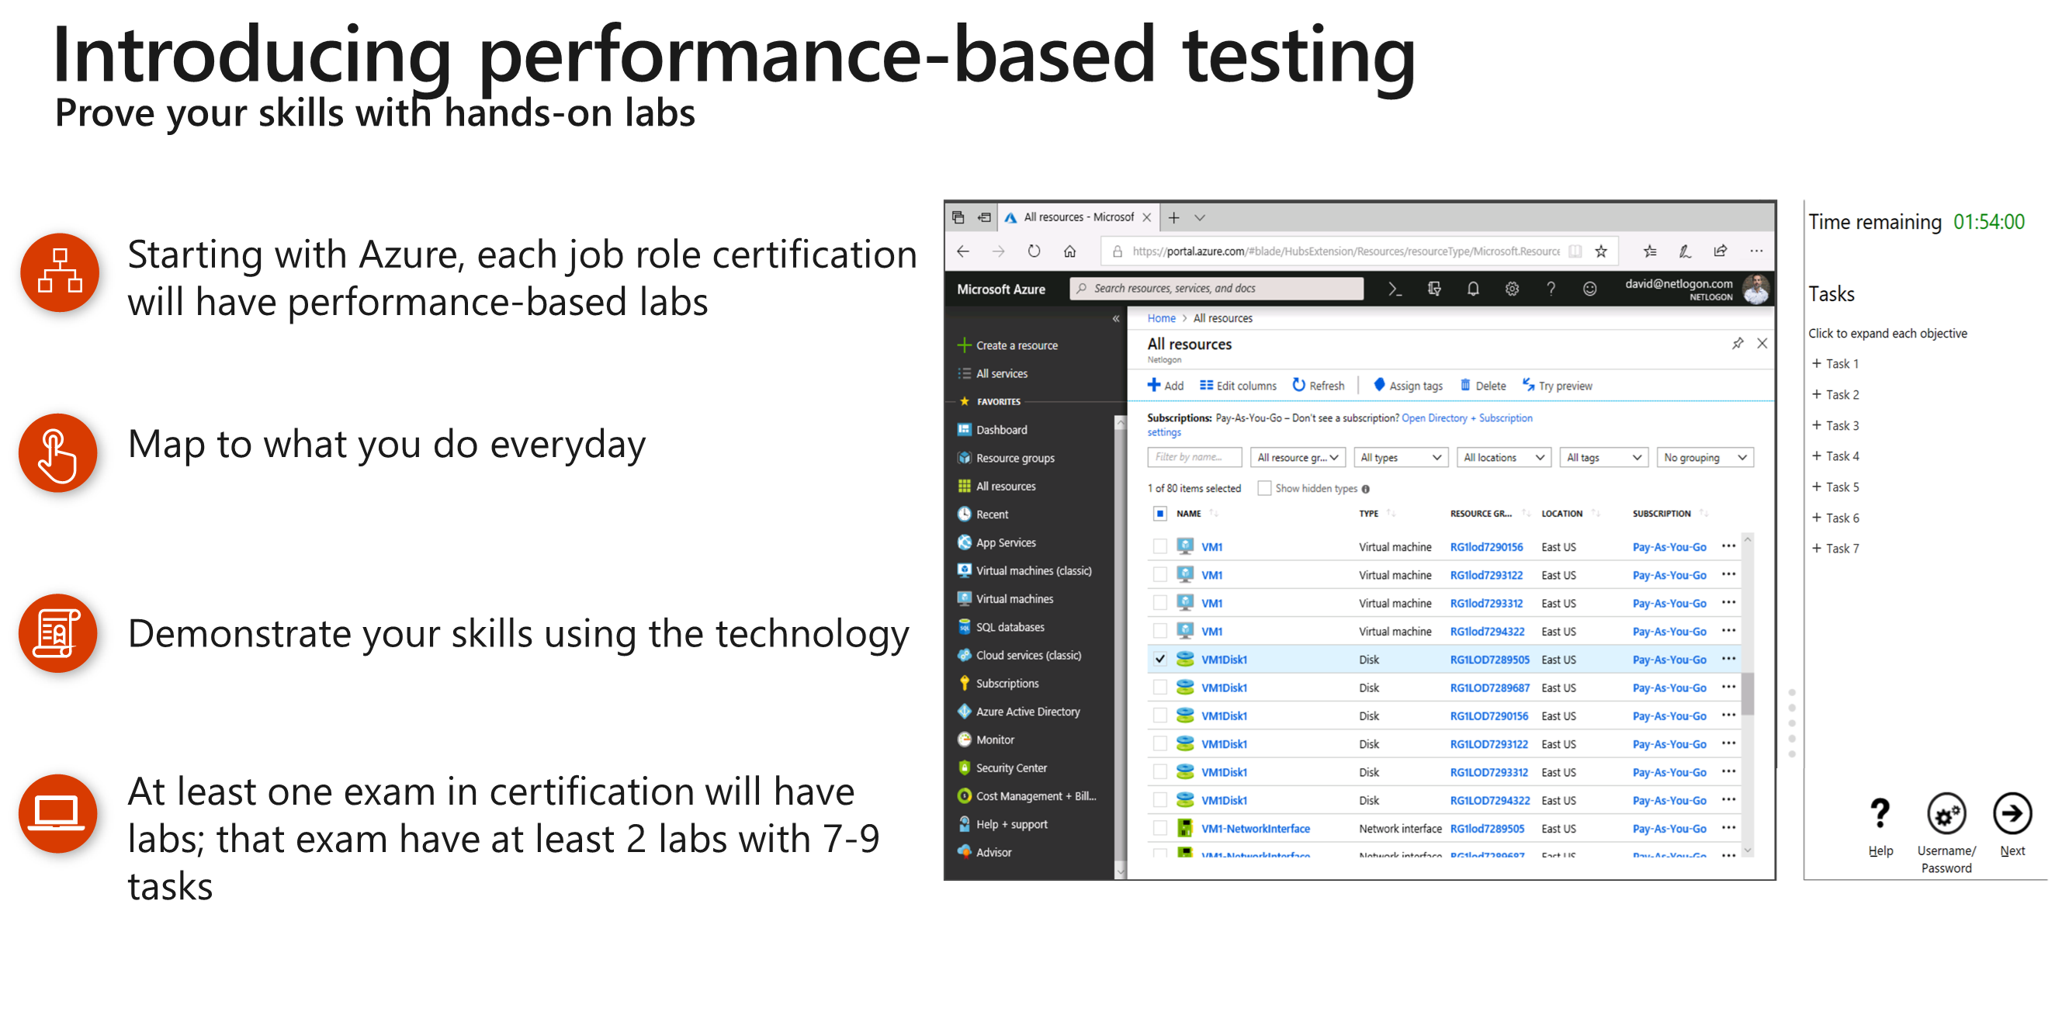Open browser more options ellipsis
This screenshot has width=2055, height=1015.
[x=1757, y=251]
